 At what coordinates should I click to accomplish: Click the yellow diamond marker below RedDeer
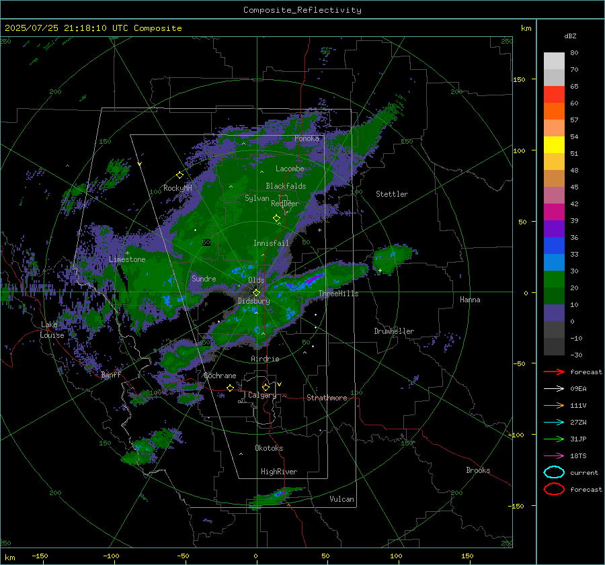click(x=276, y=218)
